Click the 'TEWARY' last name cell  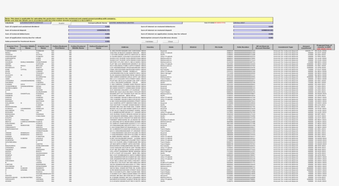(40, 73)
